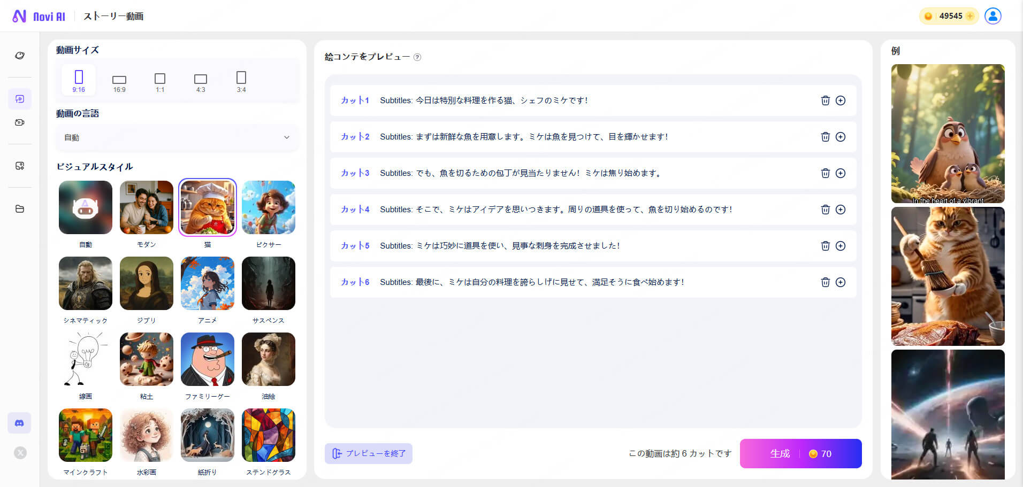Viewport: 1023px width, 487px height.
Task: Click the プレビューを終了 button
Action: point(368,453)
